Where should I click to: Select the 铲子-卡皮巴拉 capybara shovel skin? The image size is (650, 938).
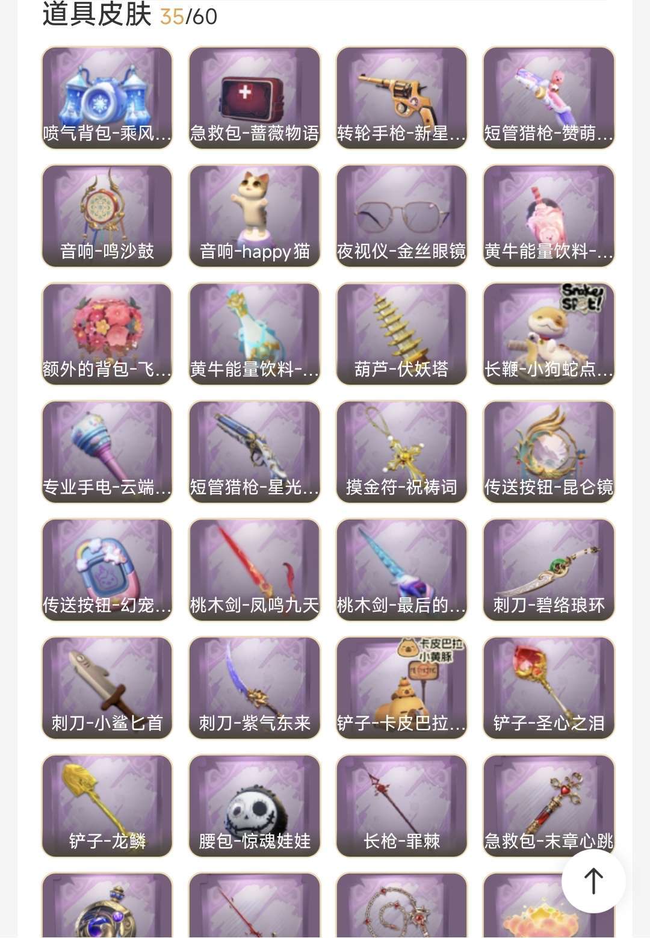pyautogui.click(x=401, y=688)
